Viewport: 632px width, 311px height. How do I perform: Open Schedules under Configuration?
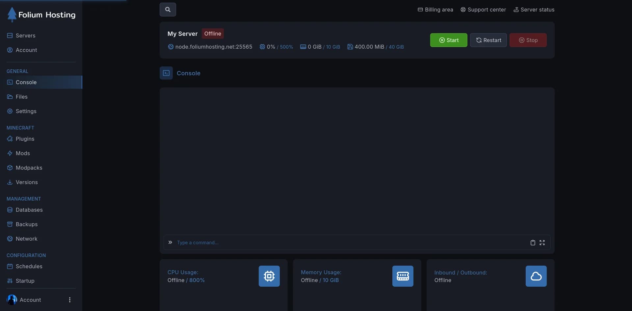(x=41, y=266)
